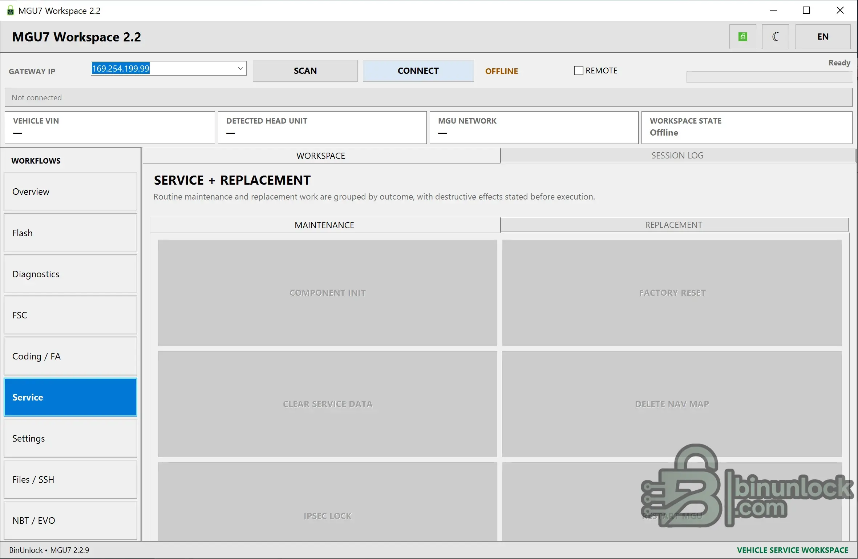Viewport: 858px width, 559px height.
Task: Click the progress bar under Ready
Action: pos(769,77)
